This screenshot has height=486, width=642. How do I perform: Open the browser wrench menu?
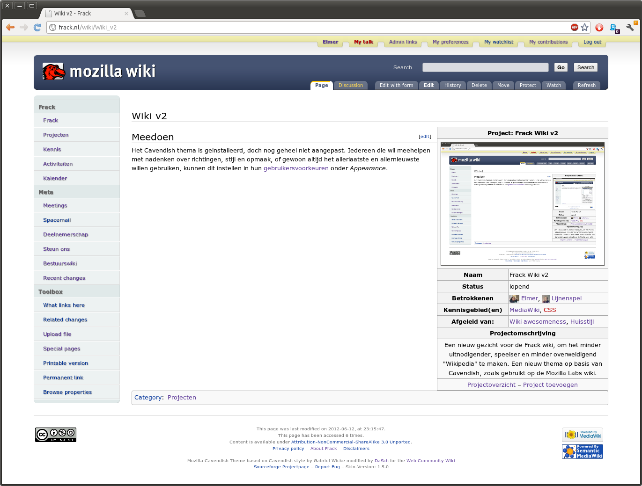(630, 27)
